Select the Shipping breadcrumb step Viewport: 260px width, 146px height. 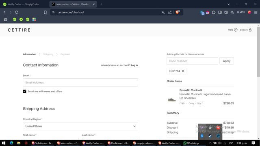click(48, 54)
